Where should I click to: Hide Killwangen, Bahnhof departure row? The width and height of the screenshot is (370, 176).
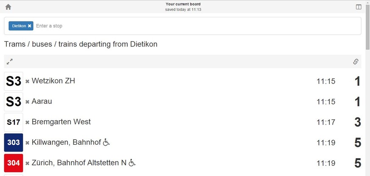(28, 143)
